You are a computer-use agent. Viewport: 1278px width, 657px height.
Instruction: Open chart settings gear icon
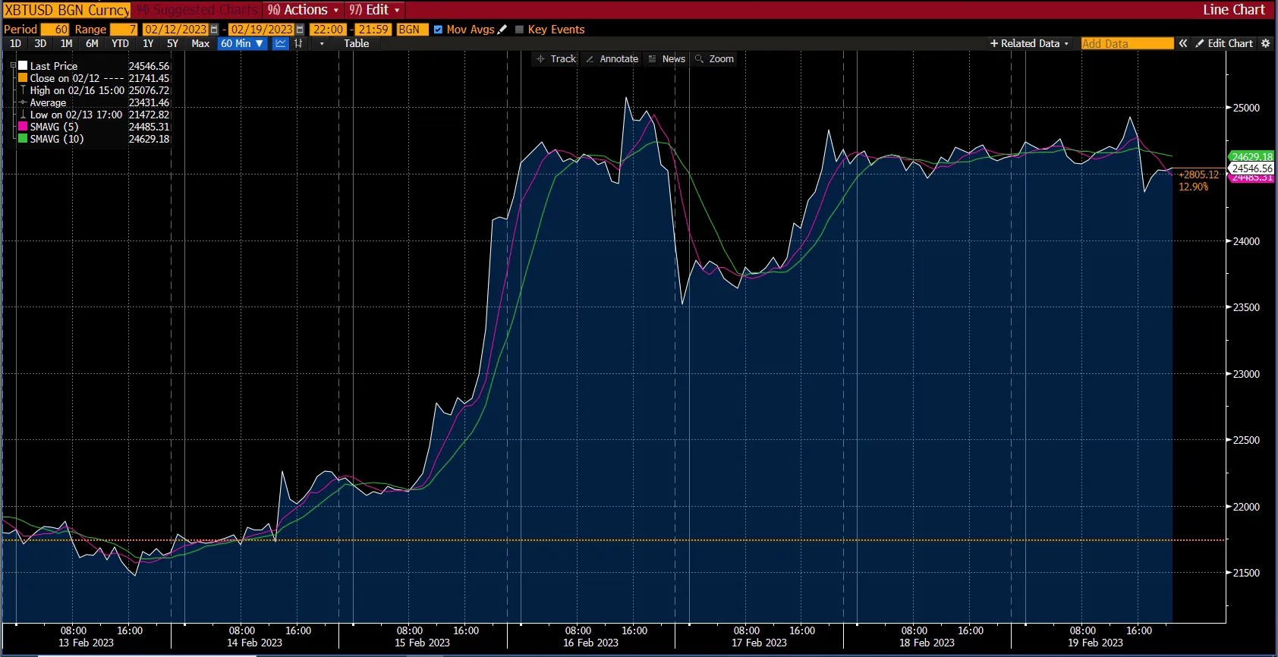pyautogui.click(x=1265, y=43)
